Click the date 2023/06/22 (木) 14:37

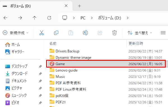145,51
